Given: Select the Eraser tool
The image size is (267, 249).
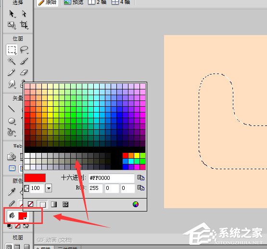Looking at the screenshot, I should point(24,73).
